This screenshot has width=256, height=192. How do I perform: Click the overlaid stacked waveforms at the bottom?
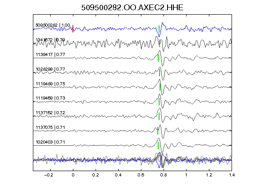point(132,160)
